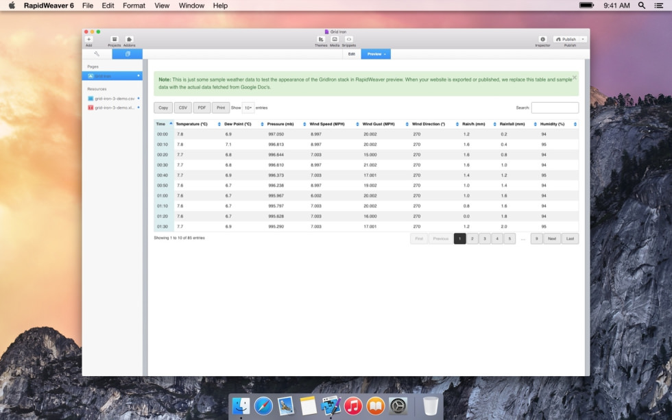Screen dimensions: 672x420
Task: Open the Edit menu
Action: 108,5
